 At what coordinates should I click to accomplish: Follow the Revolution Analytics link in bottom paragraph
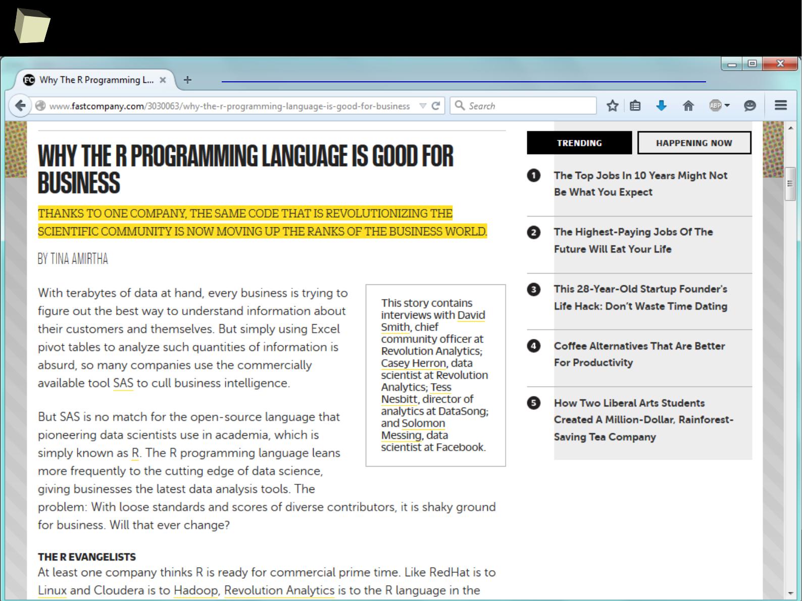click(x=279, y=590)
